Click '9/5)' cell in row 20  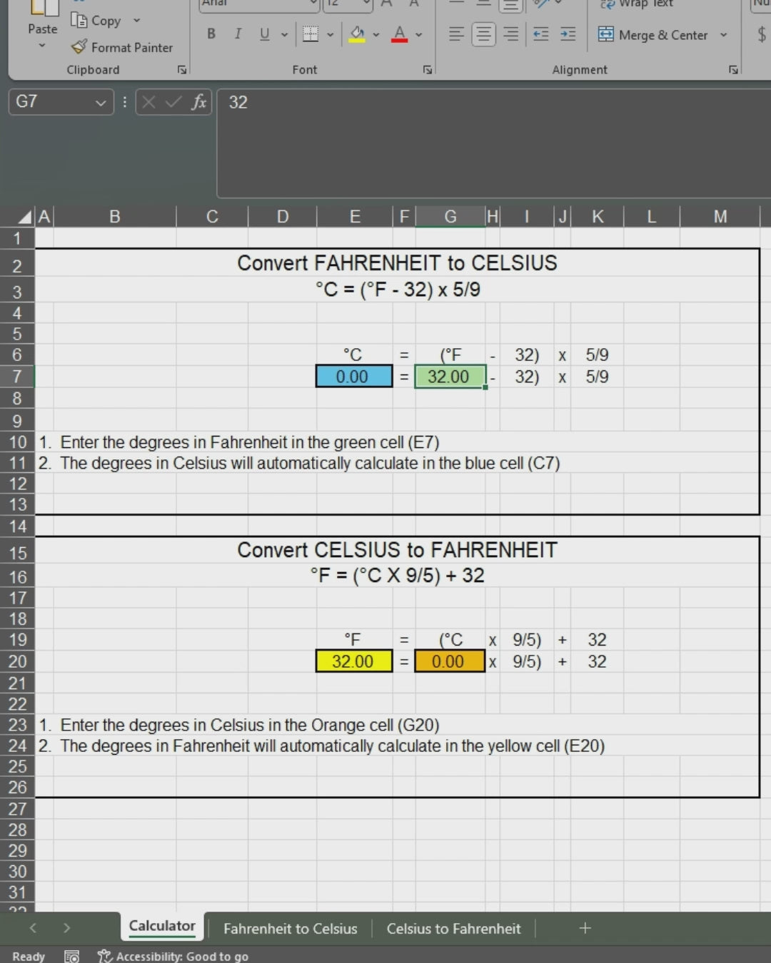(x=527, y=661)
